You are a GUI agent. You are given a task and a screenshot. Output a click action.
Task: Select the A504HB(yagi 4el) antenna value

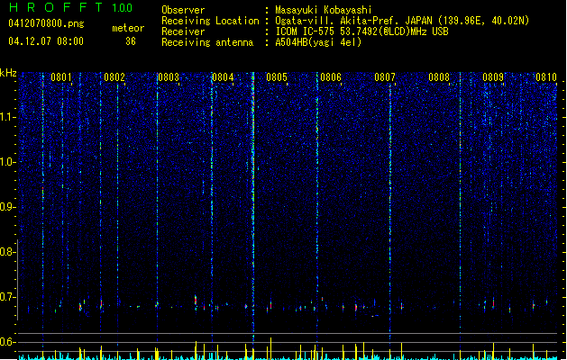click(x=318, y=42)
